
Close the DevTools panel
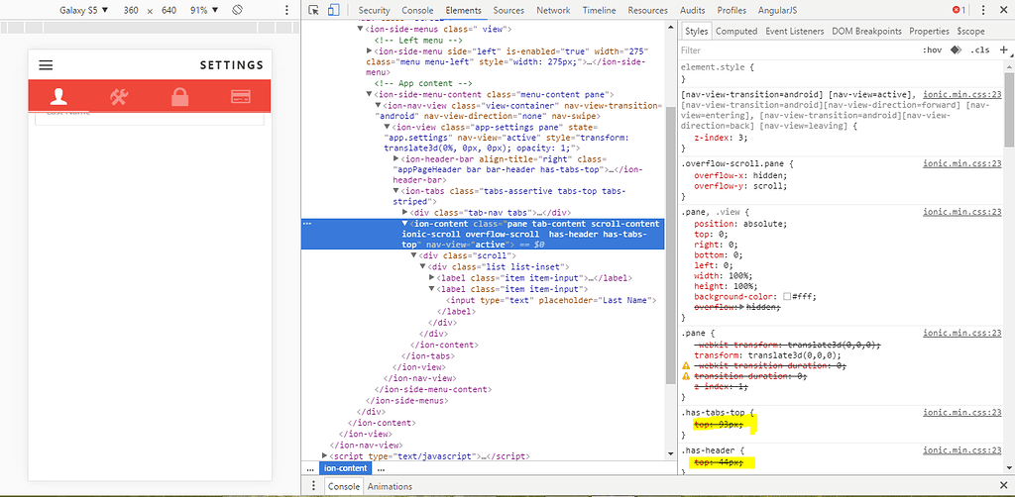[x=1003, y=10]
